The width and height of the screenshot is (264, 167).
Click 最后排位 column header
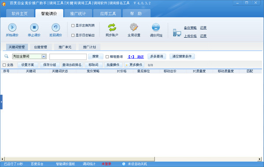143,71
